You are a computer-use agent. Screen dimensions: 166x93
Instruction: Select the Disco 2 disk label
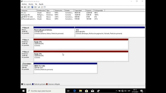[x=27, y=56]
